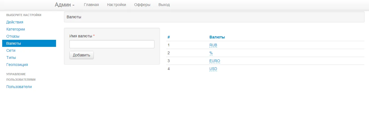Click Выход to log out

164,5
